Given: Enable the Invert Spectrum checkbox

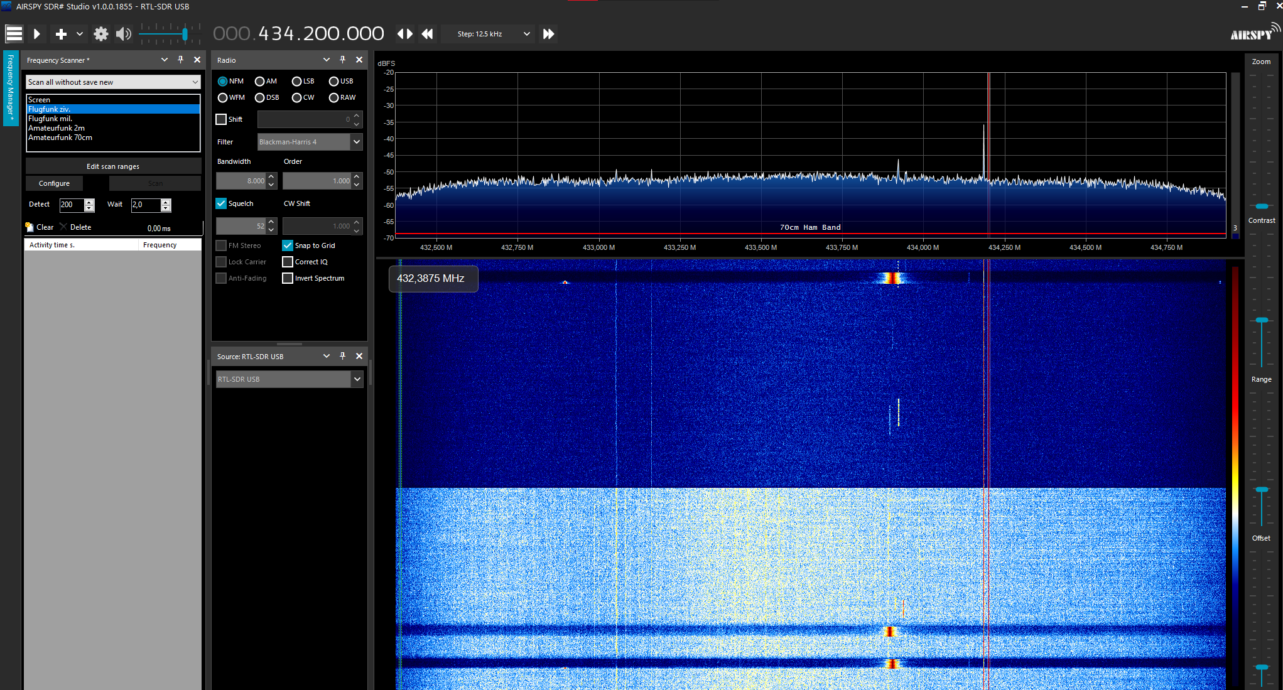Looking at the screenshot, I should click(288, 278).
